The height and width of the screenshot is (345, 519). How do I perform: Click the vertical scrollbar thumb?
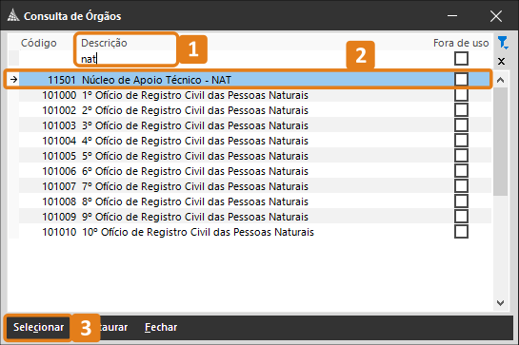500,142
